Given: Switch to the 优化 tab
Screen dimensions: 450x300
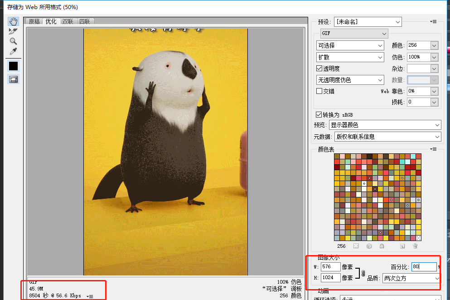Looking at the screenshot, I should 51,21.
